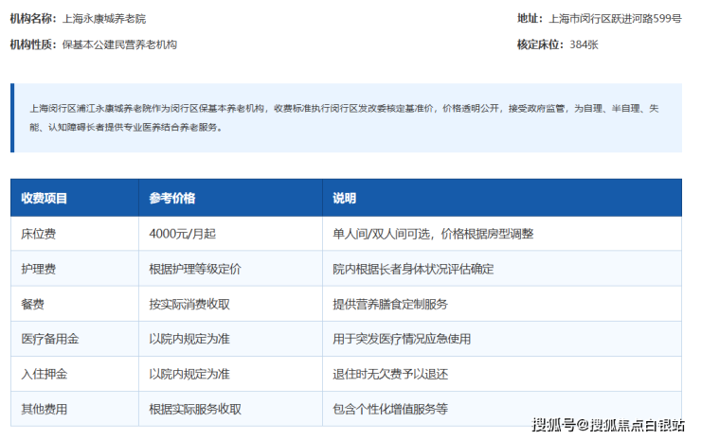This screenshot has height=440, width=701.
Task: Click the 收费项目 column header
Action: coord(44,199)
